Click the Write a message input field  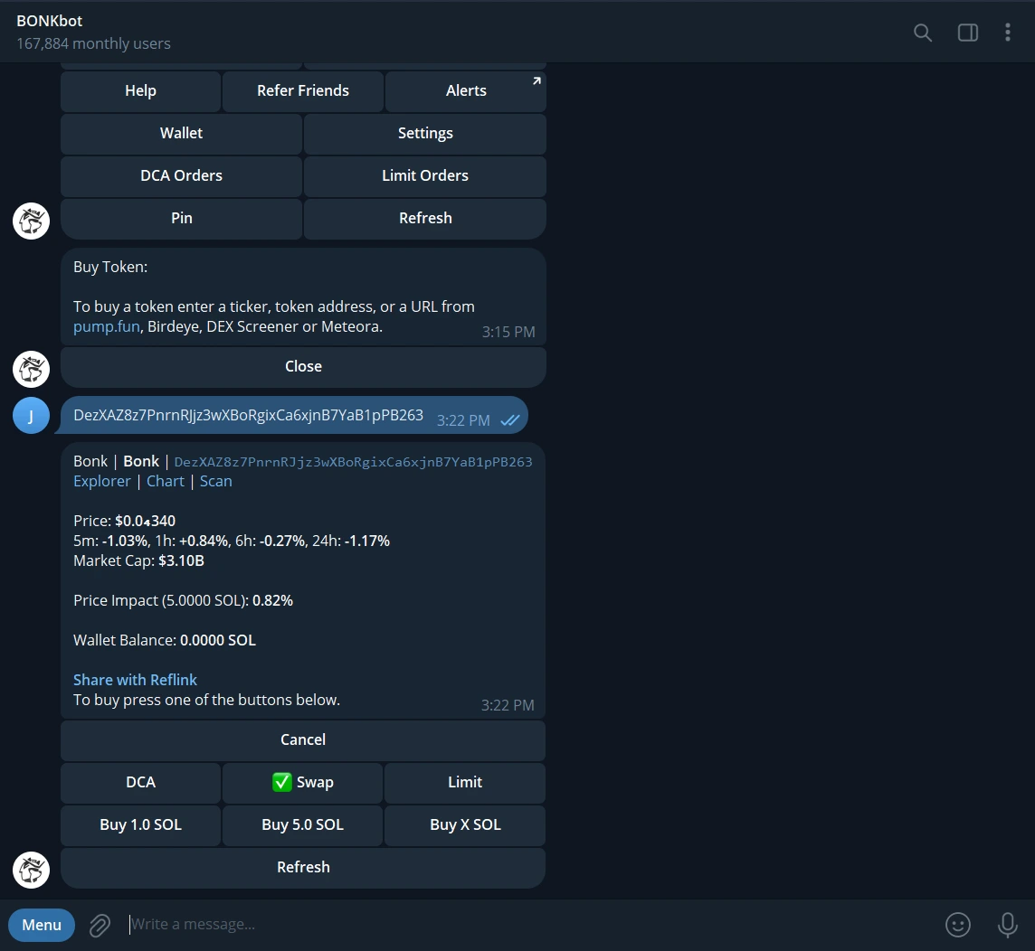pyautogui.click(x=525, y=924)
